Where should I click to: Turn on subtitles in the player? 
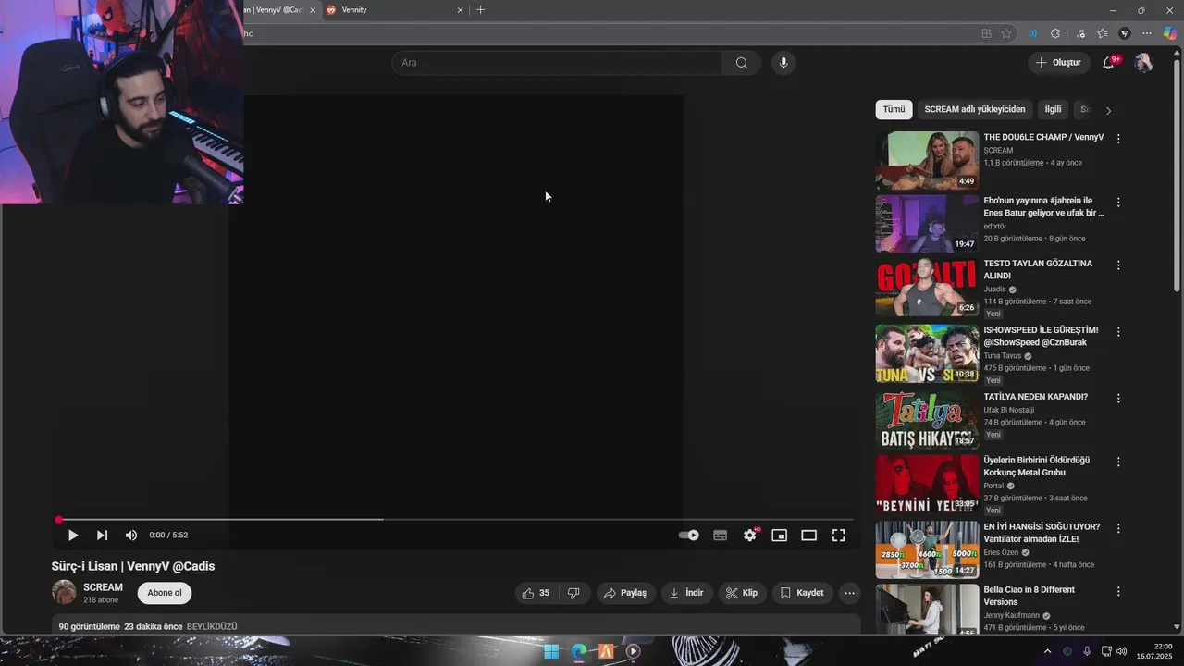click(x=721, y=536)
